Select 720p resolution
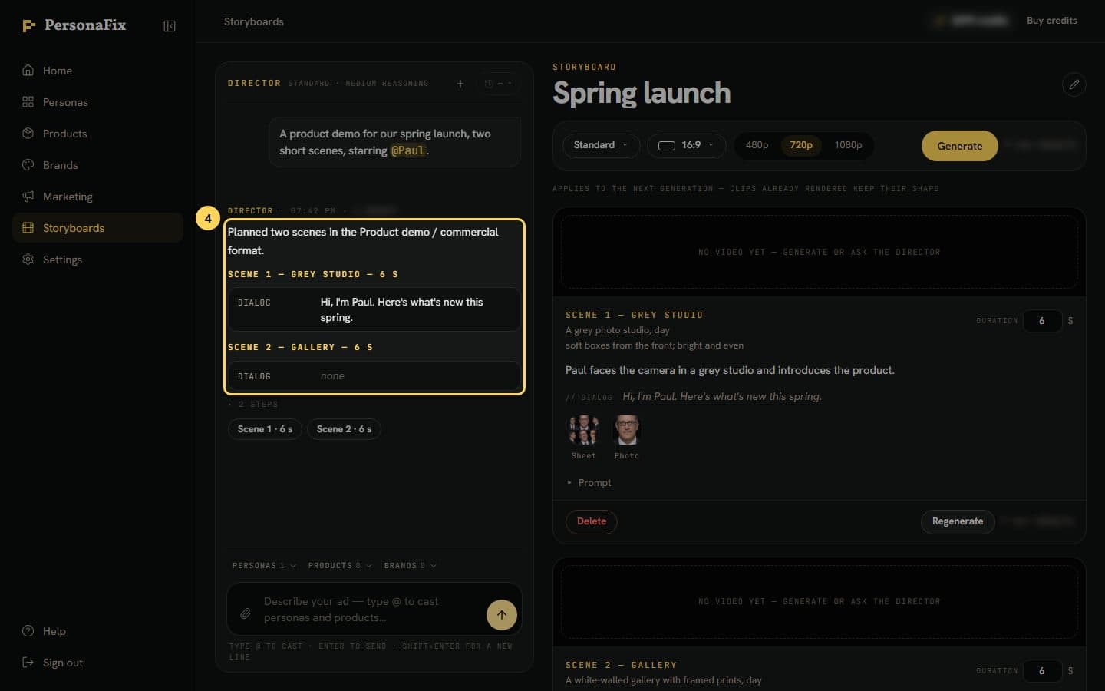This screenshot has height=691, width=1105. tap(801, 145)
